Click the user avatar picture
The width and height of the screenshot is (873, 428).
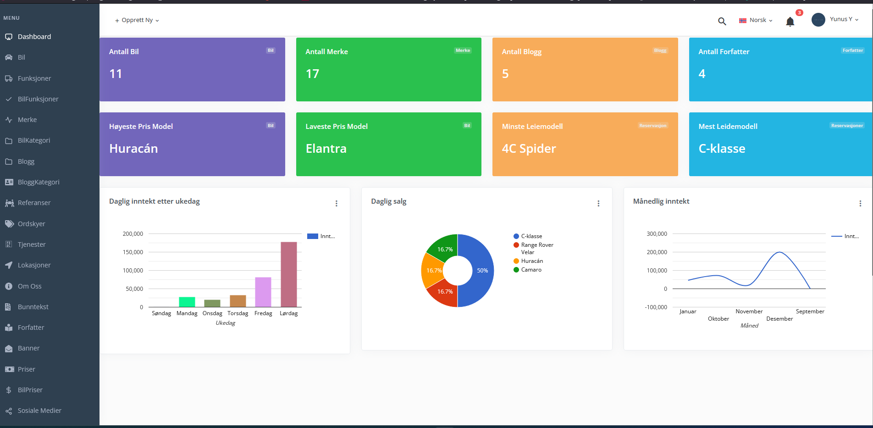click(818, 20)
